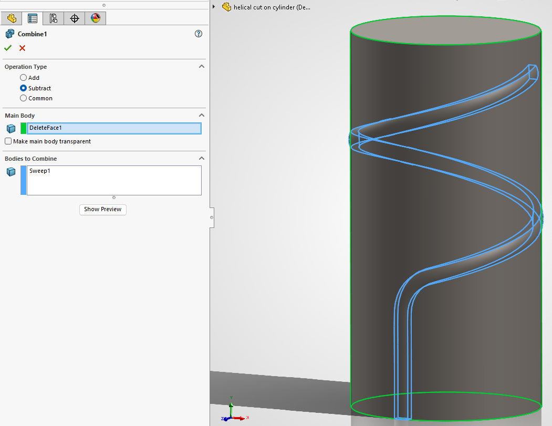This screenshot has width=552, height=426.
Task: Open help for the Combine feature
Action: tap(199, 34)
